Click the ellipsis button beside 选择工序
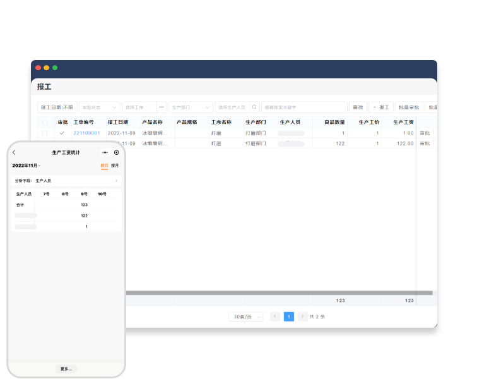The height and width of the screenshot is (388, 477). click(162, 107)
